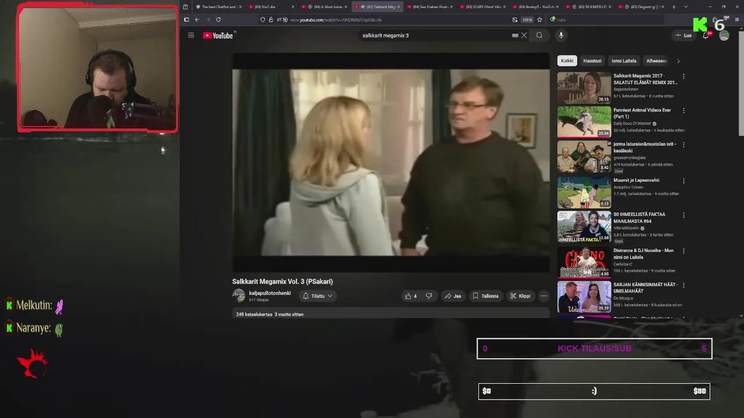Image resolution: width=744 pixels, height=418 pixels.
Task: Go back with the browser back arrow
Action: (x=197, y=20)
